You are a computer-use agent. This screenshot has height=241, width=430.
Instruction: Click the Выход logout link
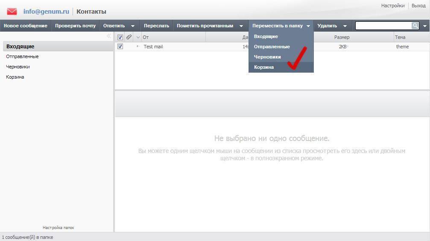[418, 6]
